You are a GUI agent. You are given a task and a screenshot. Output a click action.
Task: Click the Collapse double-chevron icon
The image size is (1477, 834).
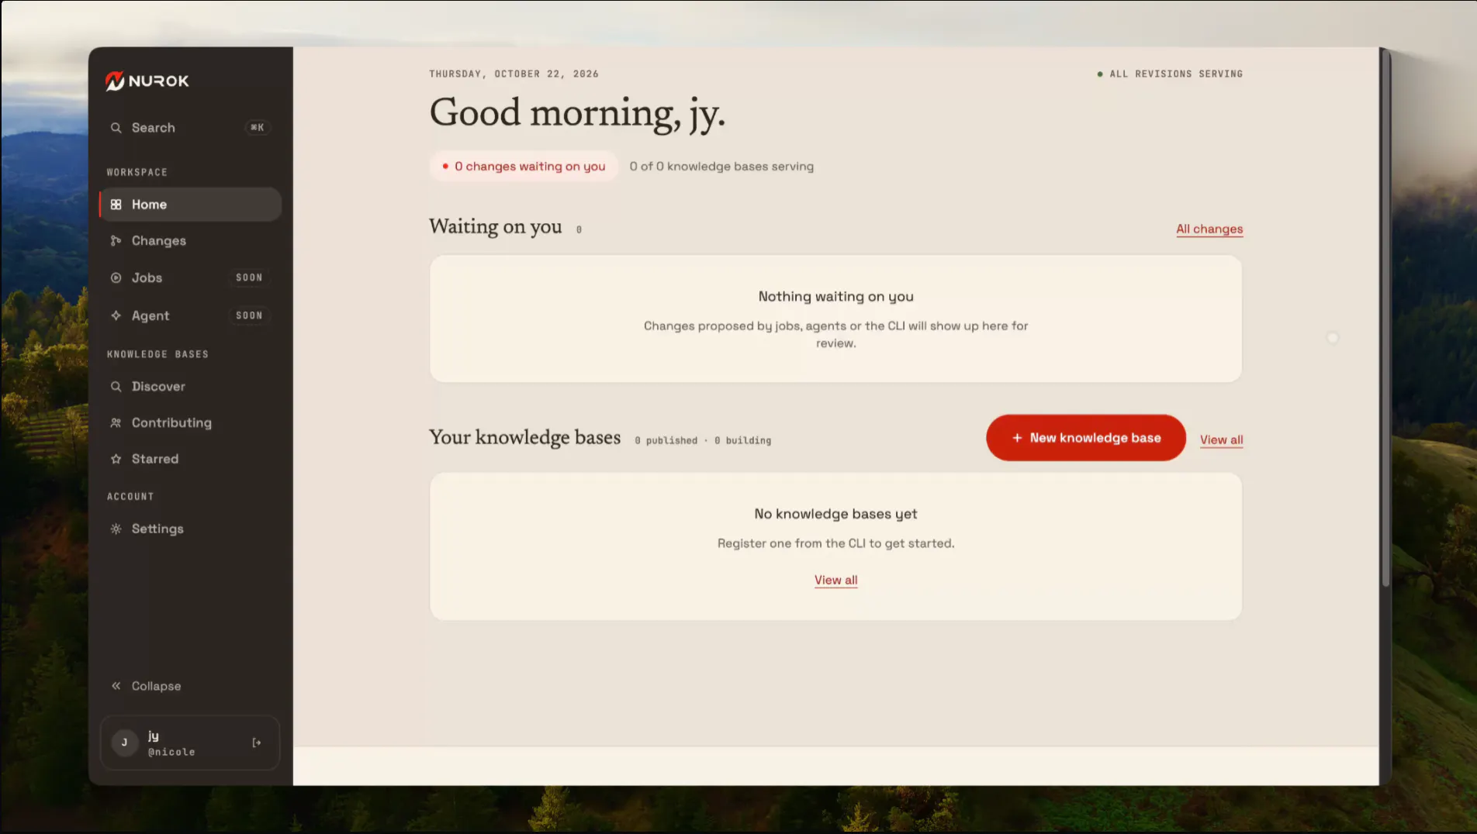tap(116, 686)
